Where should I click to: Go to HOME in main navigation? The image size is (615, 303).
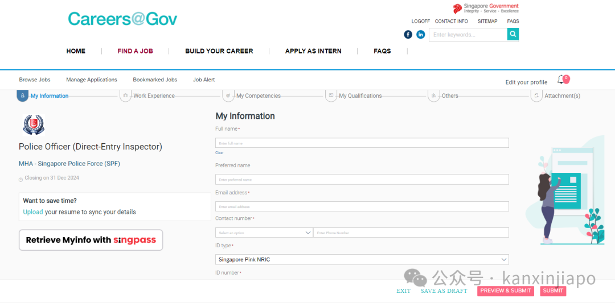[76, 51]
